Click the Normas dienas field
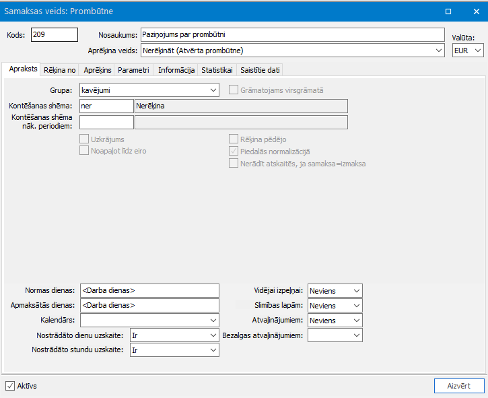 [x=149, y=290]
